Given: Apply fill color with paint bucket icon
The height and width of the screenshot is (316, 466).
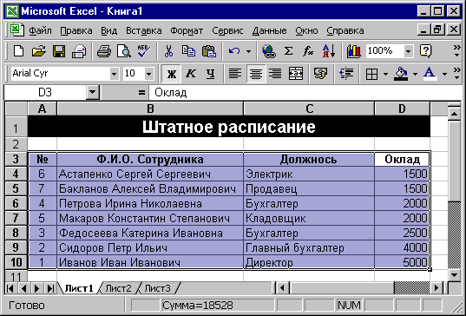Looking at the screenshot, I should pos(401,74).
